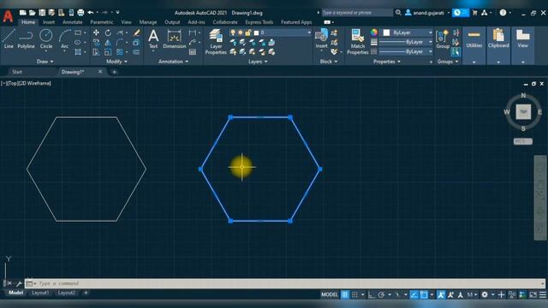
Task: Select the Circle tool
Action: tap(45, 38)
